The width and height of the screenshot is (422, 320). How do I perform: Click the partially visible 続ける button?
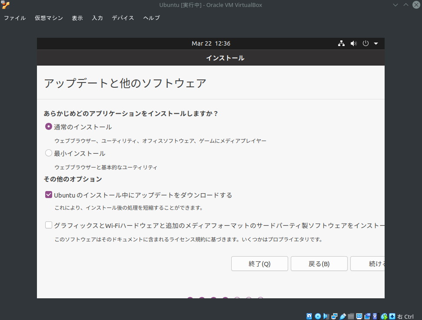[x=368, y=264]
